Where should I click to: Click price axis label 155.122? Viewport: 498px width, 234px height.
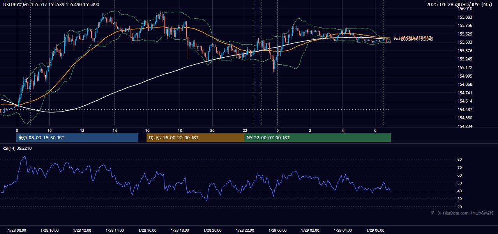465,67
